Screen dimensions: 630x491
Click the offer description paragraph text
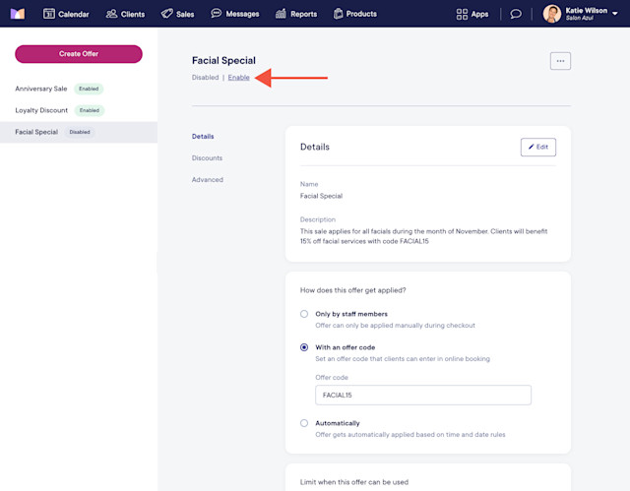coord(424,236)
